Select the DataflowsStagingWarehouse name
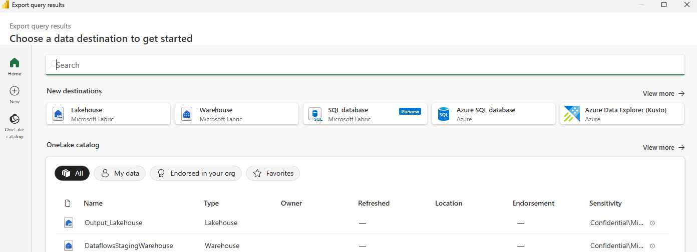 [129, 246]
